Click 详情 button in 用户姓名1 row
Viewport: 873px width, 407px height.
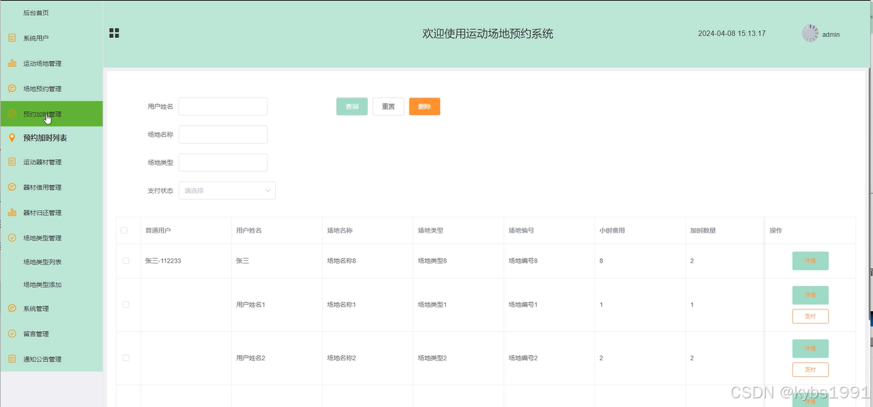coord(810,295)
